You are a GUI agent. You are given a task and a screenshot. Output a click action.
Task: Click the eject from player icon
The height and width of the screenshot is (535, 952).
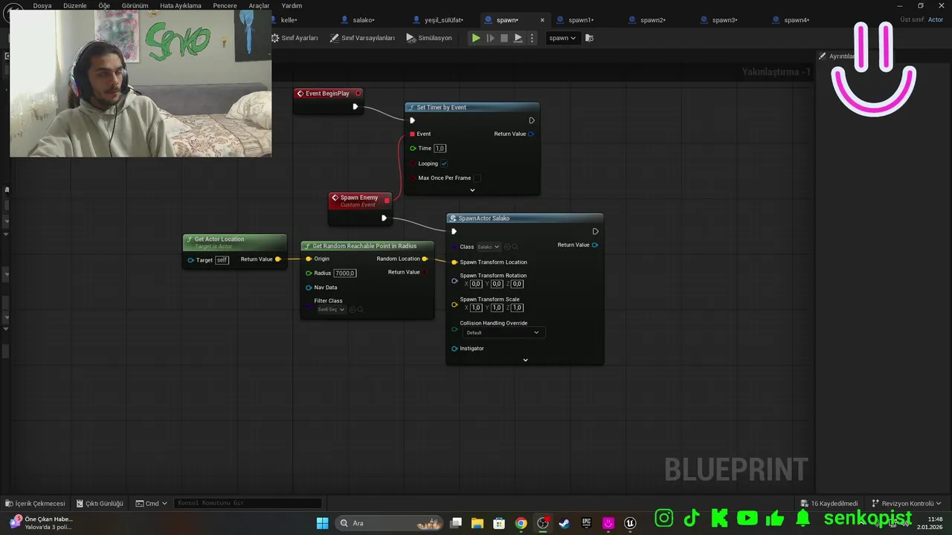tap(518, 38)
